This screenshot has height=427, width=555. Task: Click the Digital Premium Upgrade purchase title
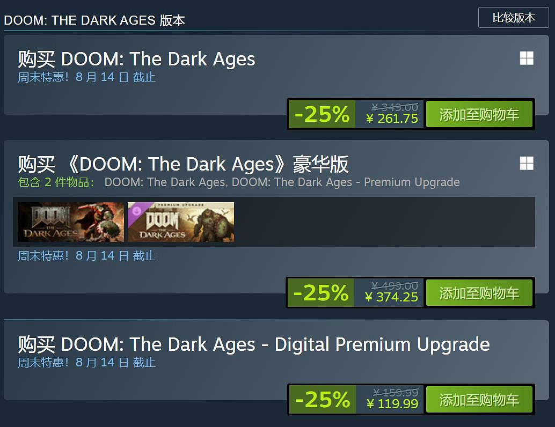coord(254,344)
